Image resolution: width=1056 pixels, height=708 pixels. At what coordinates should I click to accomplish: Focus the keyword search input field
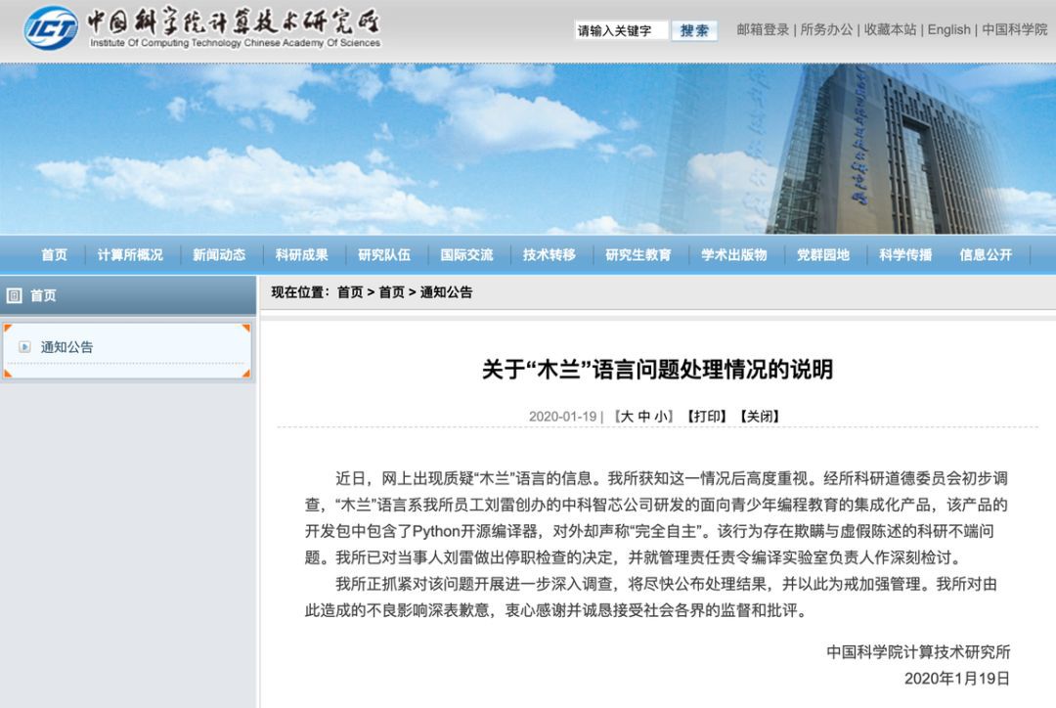pyautogui.click(x=621, y=30)
